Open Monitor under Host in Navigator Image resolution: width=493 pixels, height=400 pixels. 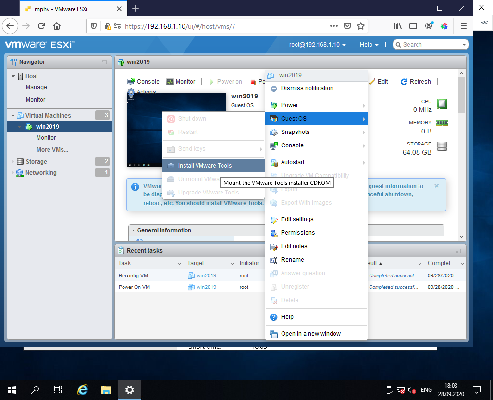point(36,100)
